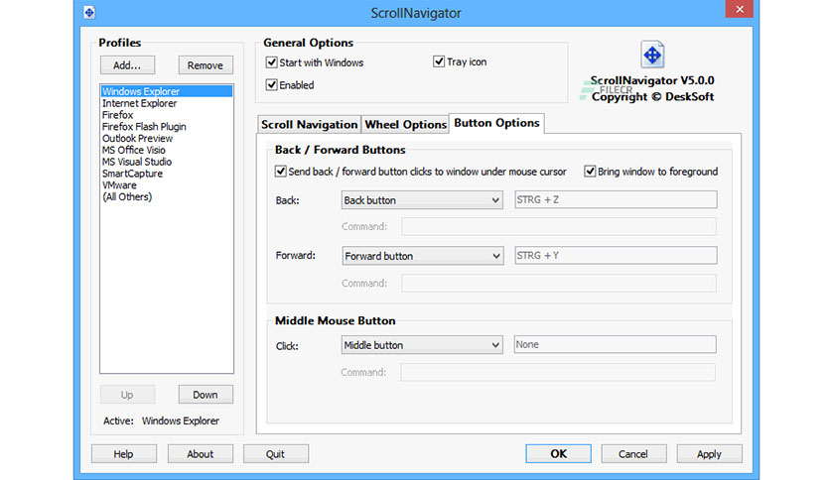This screenshot has width=830, height=480.
Task: Apply the settings
Action: [709, 453]
